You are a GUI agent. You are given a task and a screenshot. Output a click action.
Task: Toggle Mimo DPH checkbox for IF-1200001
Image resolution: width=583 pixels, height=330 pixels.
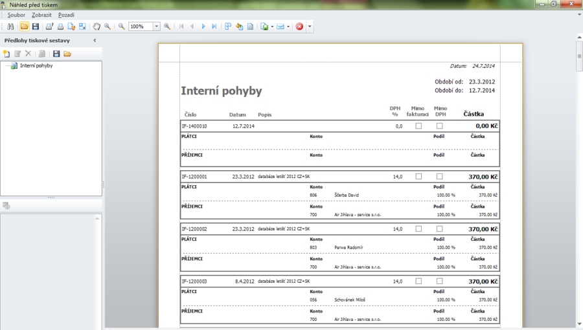439,177
